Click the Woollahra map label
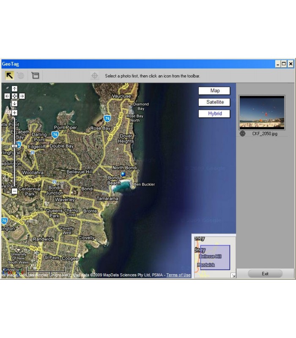The width and height of the screenshot is (296, 338). coord(33,173)
